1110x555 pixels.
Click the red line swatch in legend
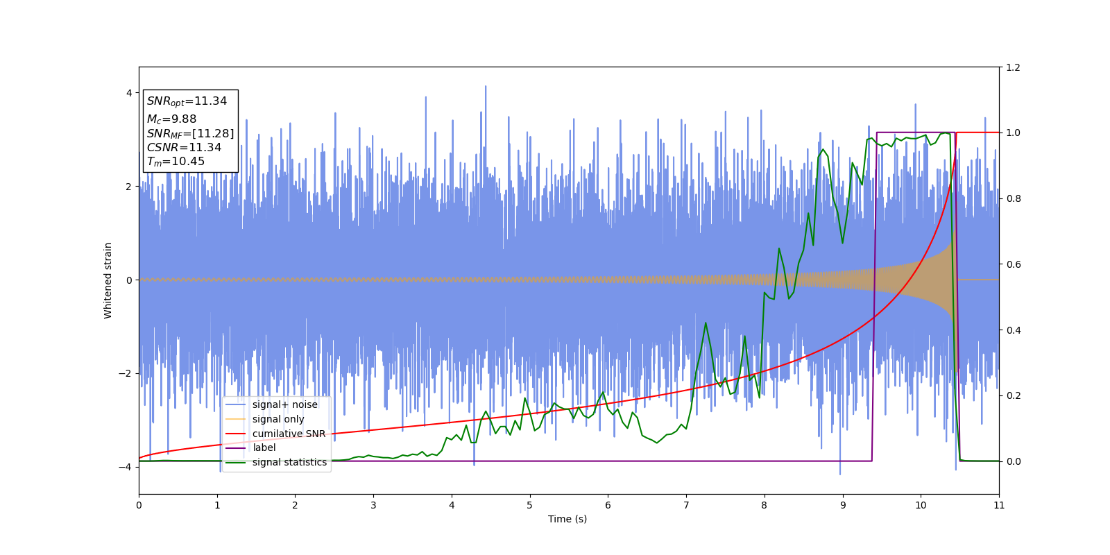(x=236, y=434)
